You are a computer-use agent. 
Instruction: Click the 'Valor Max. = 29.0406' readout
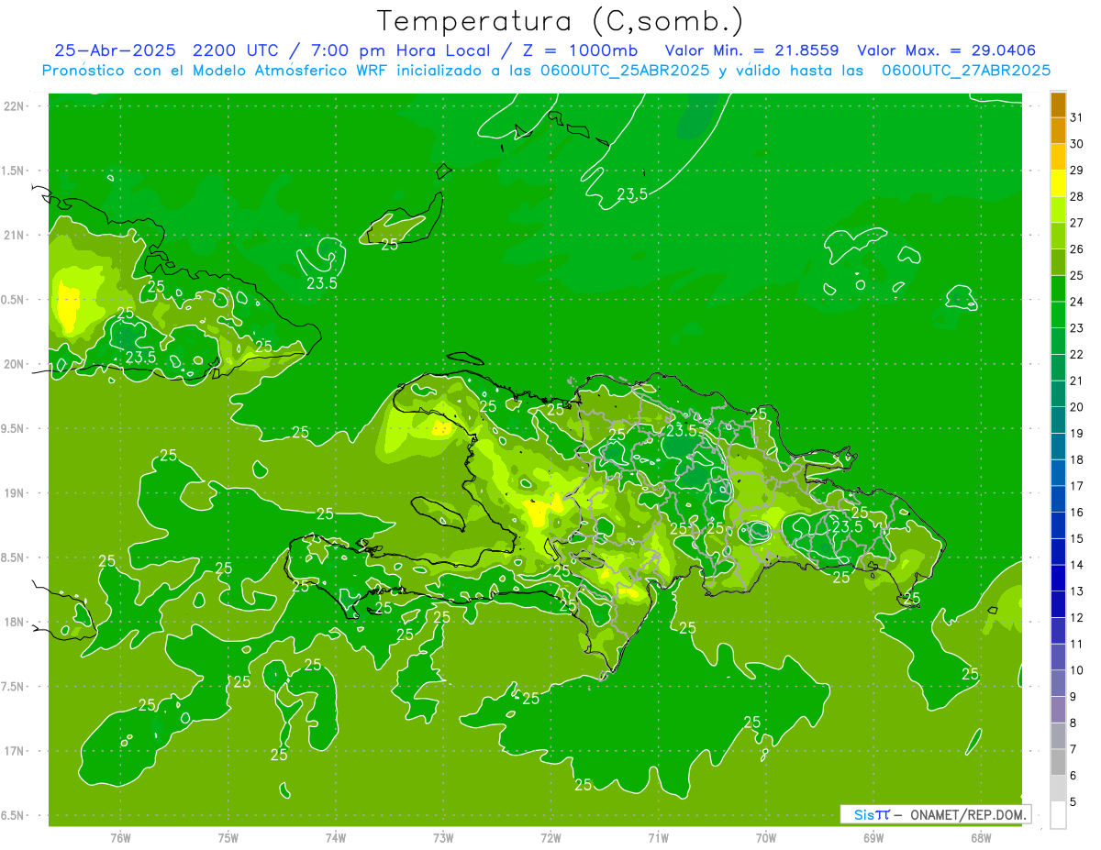(x=947, y=50)
